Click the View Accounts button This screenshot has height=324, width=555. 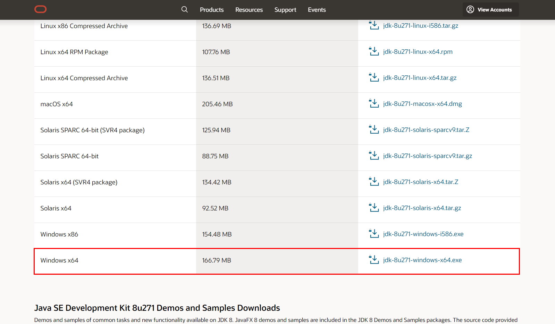click(x=490, y=9)
